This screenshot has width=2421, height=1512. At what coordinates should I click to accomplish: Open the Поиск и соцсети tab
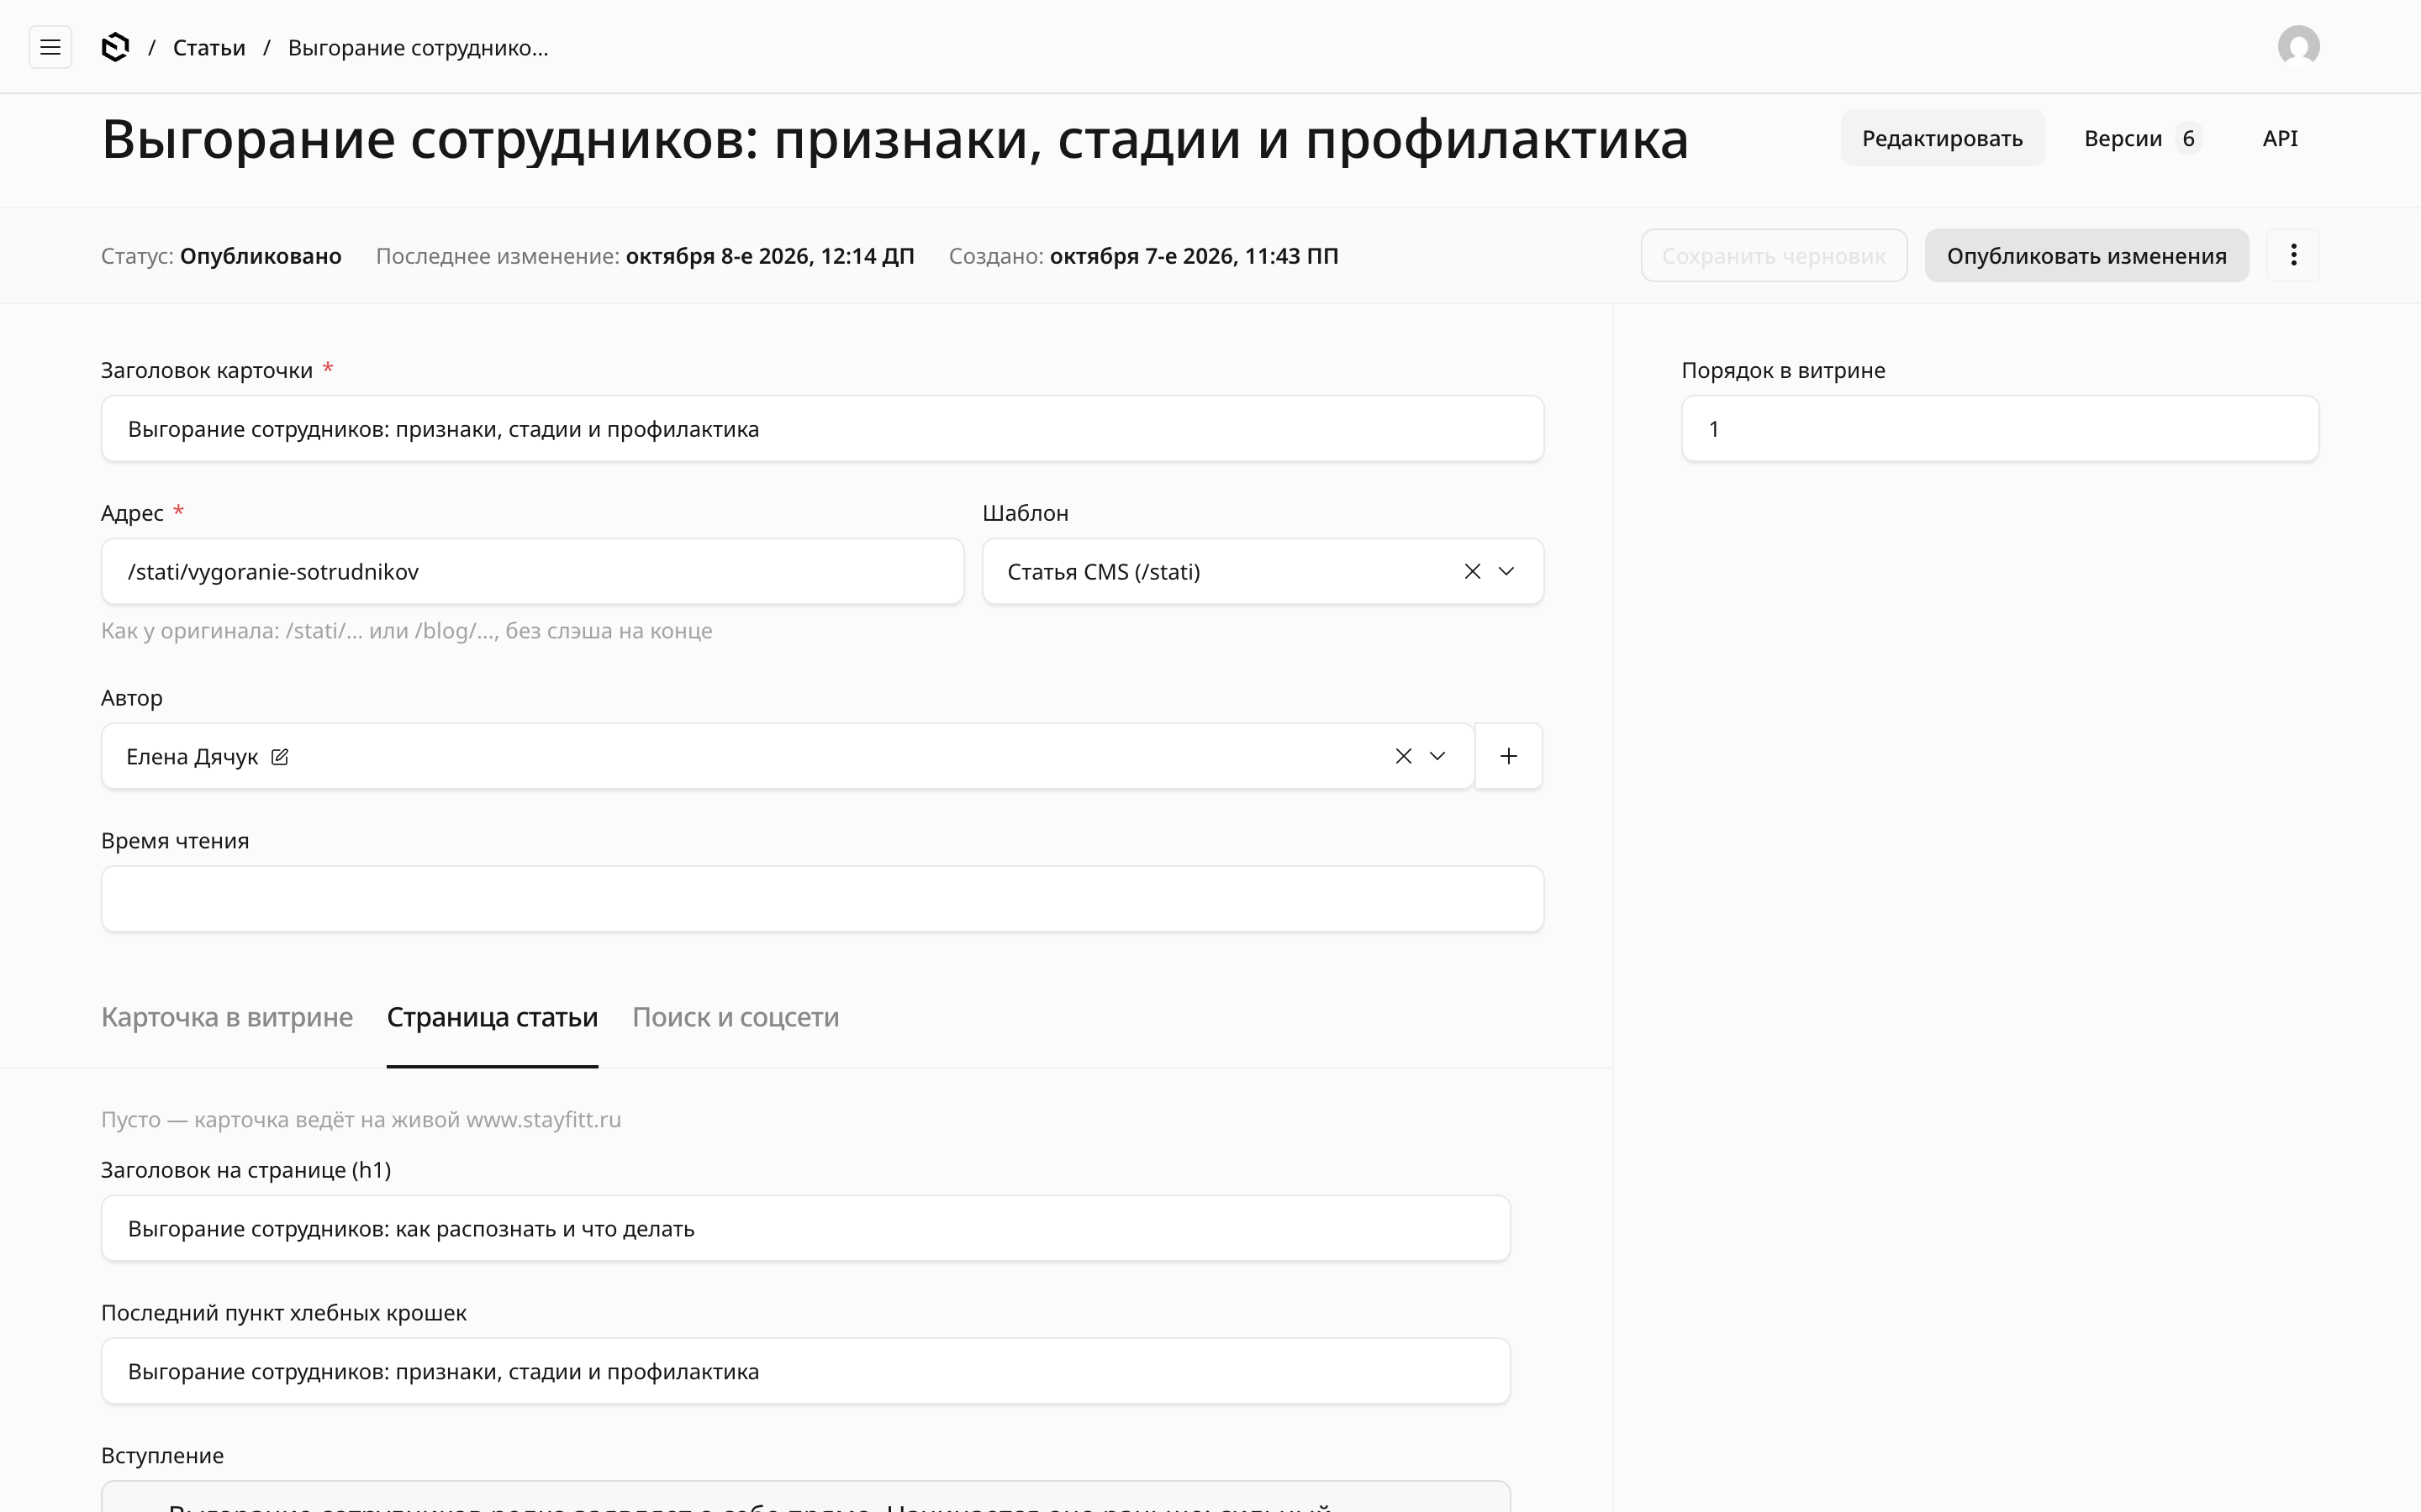736,1017
